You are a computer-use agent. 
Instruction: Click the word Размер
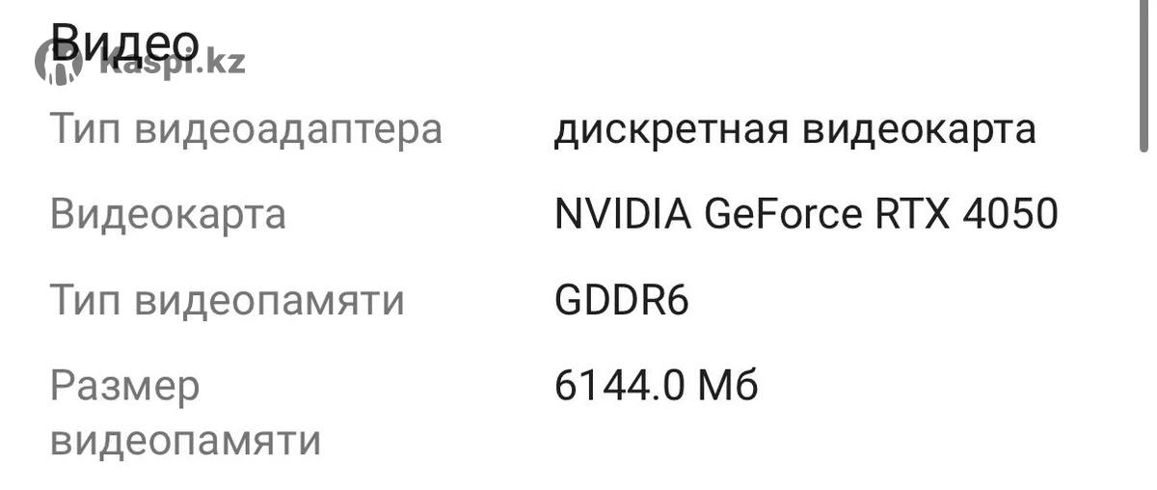[125, 386]
